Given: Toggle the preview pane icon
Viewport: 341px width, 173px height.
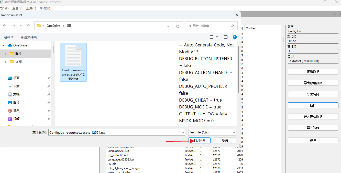Looking at the screenshot, I should (x=225, y=37).
